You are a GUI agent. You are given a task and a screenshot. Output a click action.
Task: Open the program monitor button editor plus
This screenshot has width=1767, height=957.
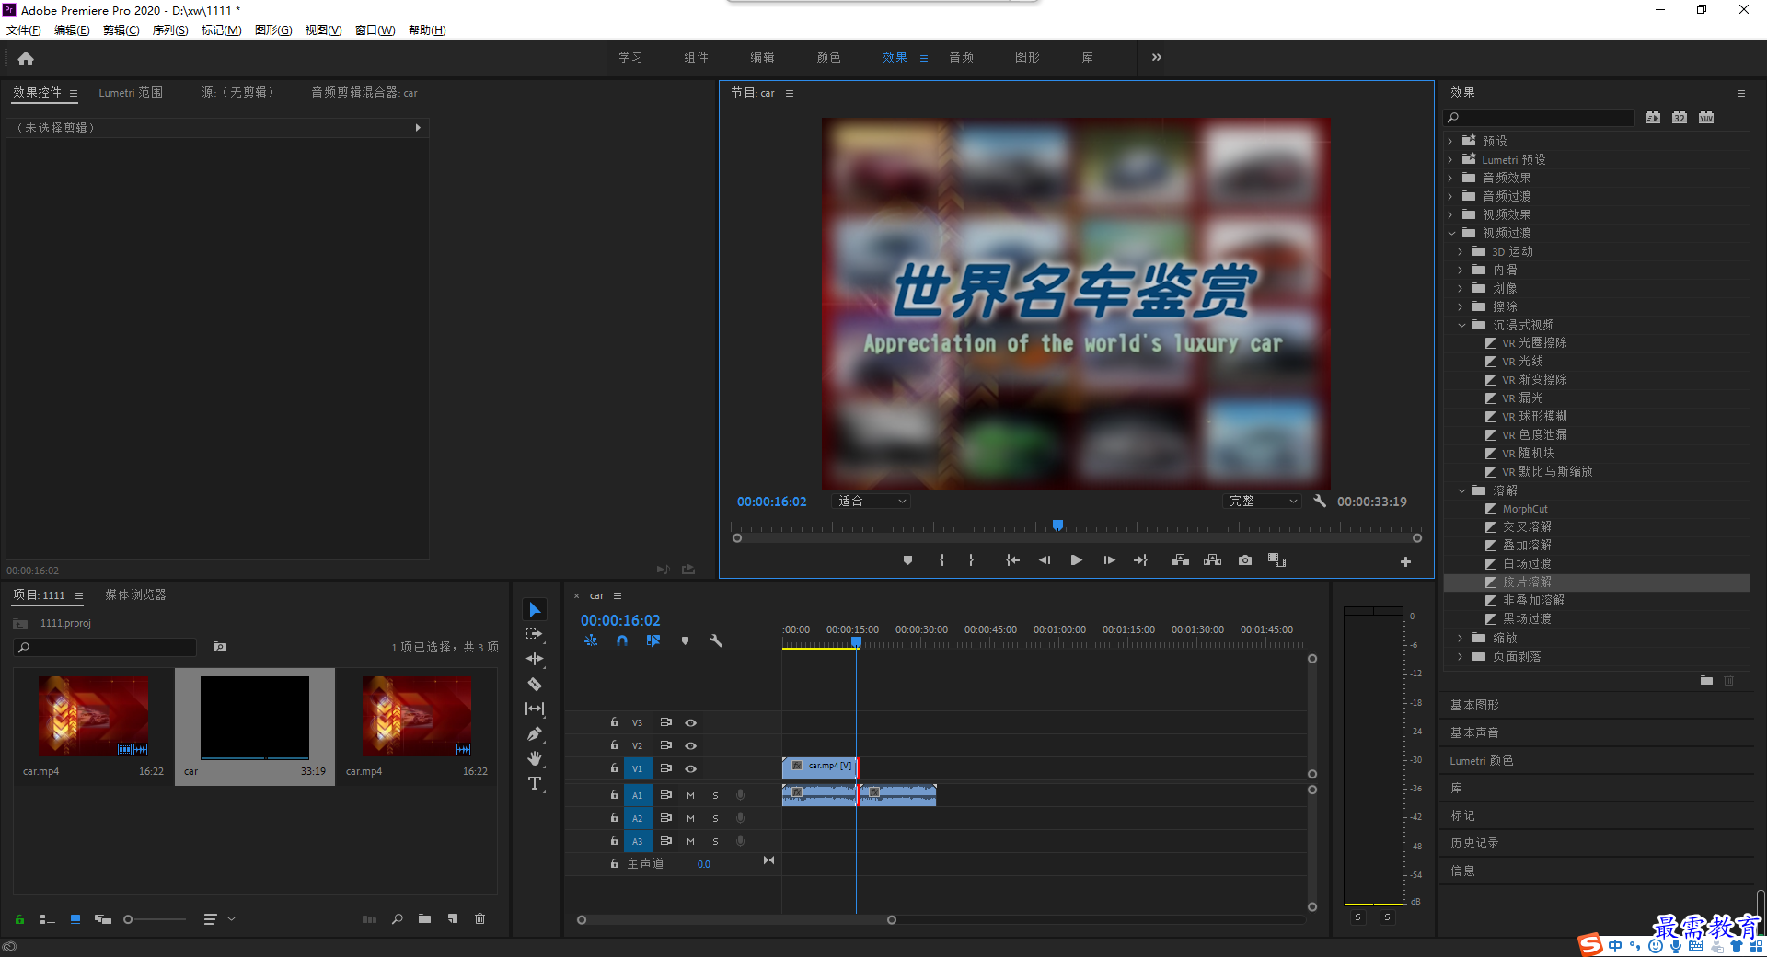(x=1405, y=561)
